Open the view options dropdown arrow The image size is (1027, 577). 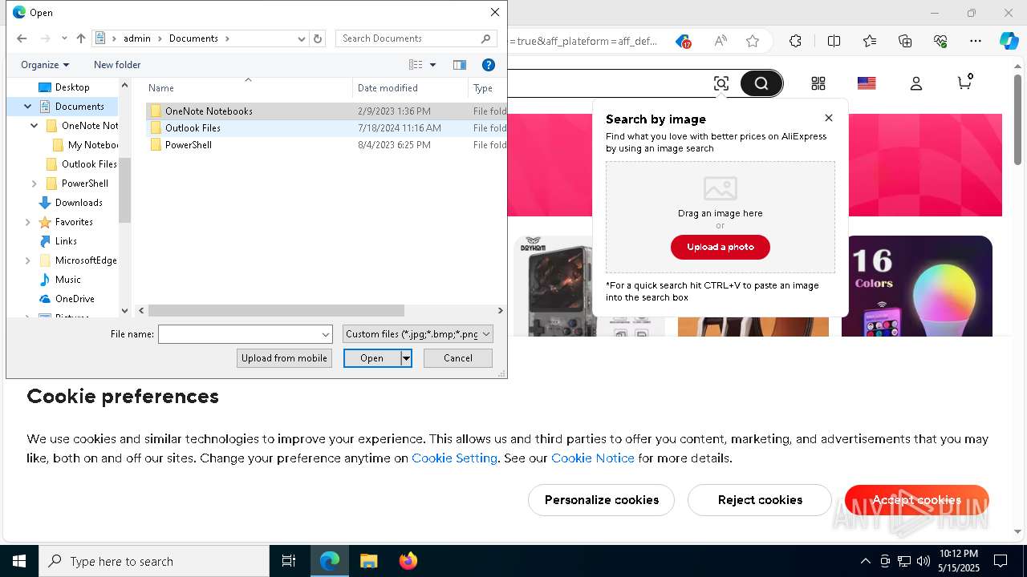click(x=432, y=65)
